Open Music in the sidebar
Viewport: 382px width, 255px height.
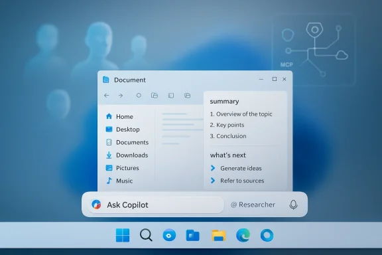click(x=119, y=181)
